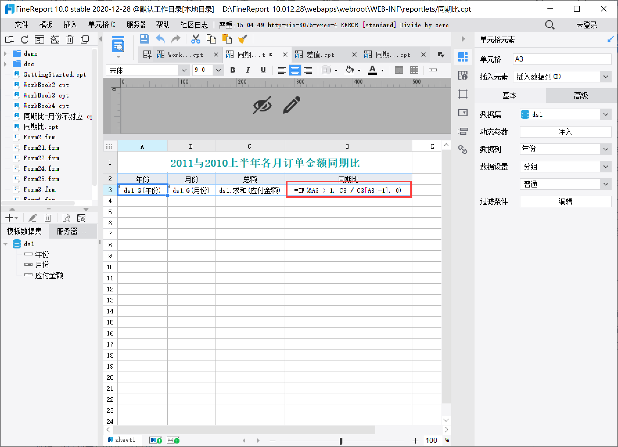Screen dimensions: 618x447
Task: Add a new dataset with the plus icon
Action: 9,217
